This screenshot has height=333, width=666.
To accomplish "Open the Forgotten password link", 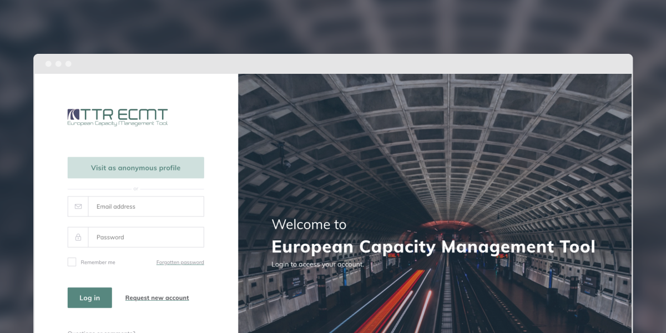I will tap(180, 263).
